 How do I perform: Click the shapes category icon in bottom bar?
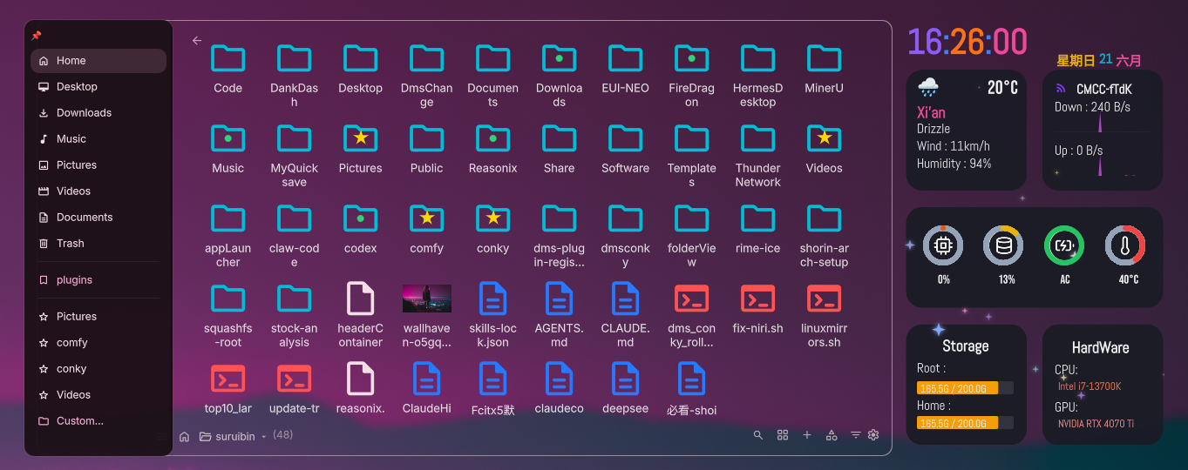(x=832, y=435)
